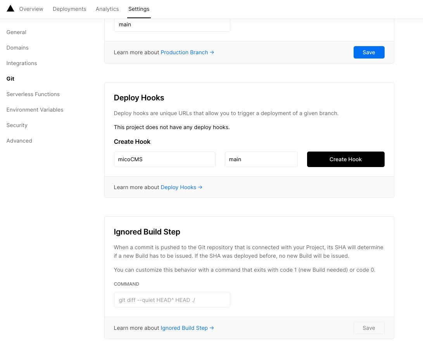The image size is (423, 350).
Task: Open Advanced settings section
Action: click(19, 141)
